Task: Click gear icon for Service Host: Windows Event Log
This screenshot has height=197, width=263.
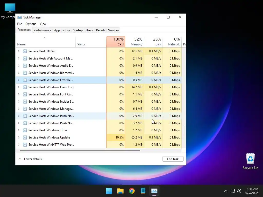Action: pyautogui.click(x=25, y=87)
